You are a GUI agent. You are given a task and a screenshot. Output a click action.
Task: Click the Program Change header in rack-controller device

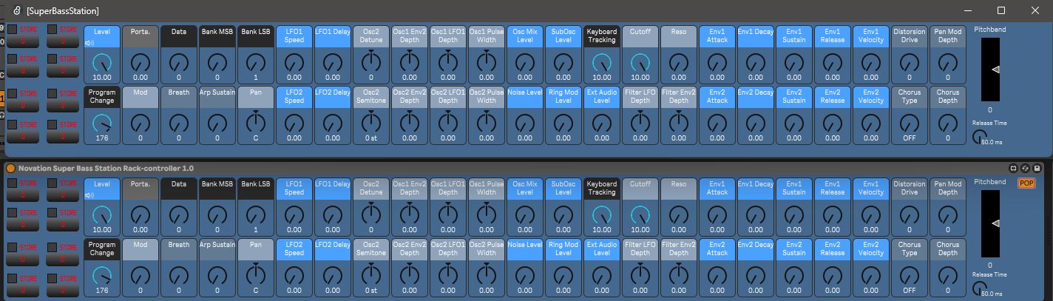(x=102, y=249)
